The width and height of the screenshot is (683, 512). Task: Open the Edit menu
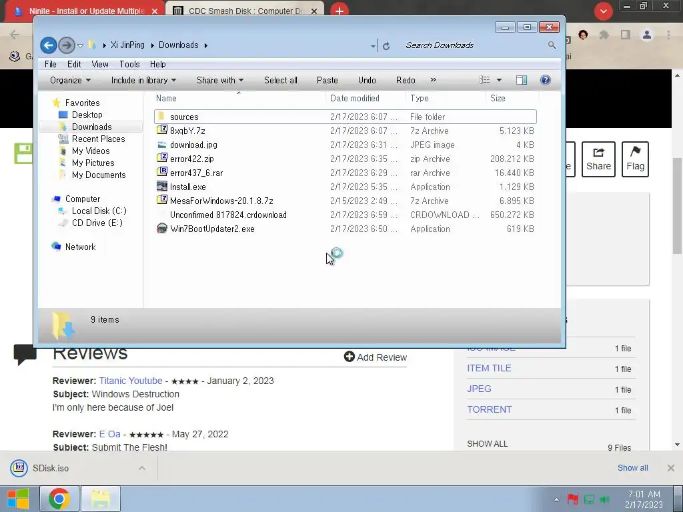74,65
